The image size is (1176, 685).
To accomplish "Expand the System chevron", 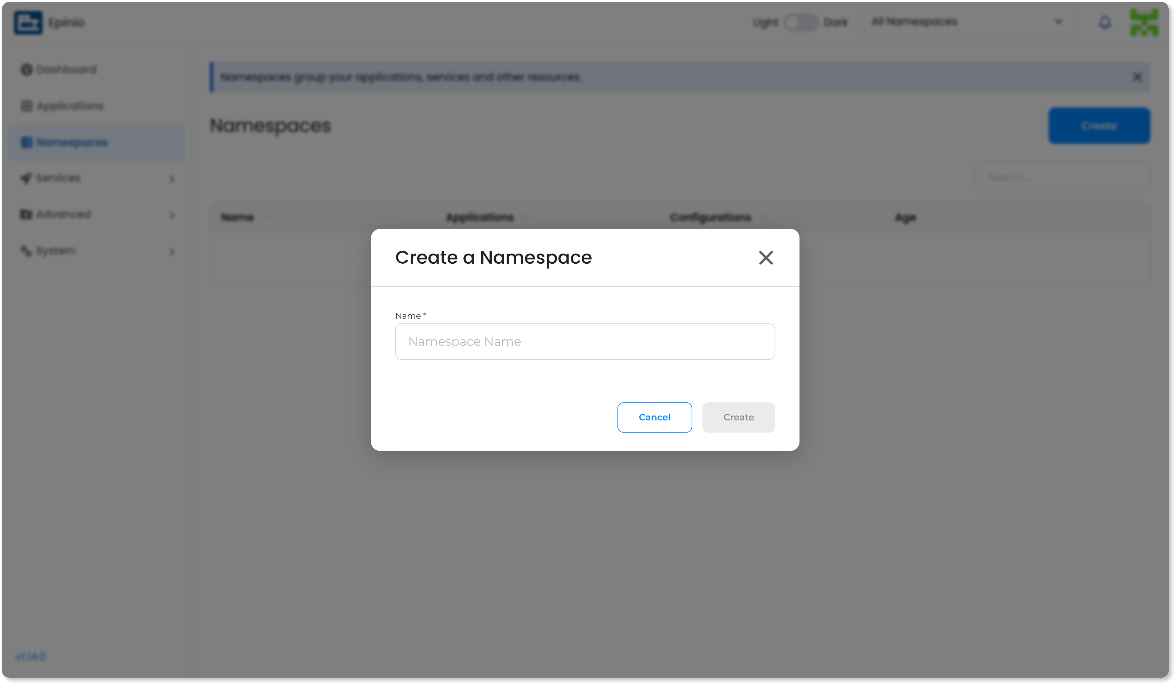I will [x=172, y=252].
